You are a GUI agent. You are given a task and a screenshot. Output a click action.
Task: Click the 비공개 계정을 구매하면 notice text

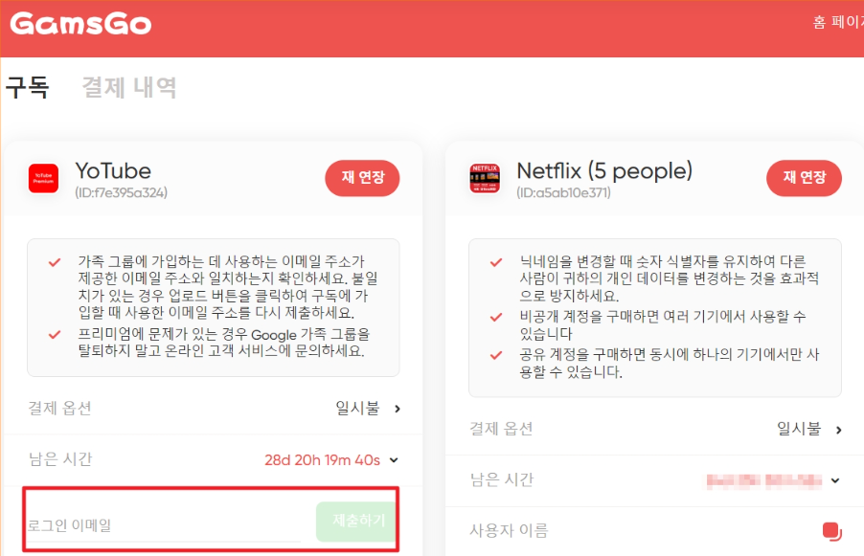(662, 324)
